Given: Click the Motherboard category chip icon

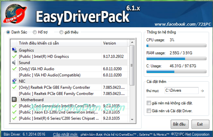Looking at the screenshot, I should 14,100.
